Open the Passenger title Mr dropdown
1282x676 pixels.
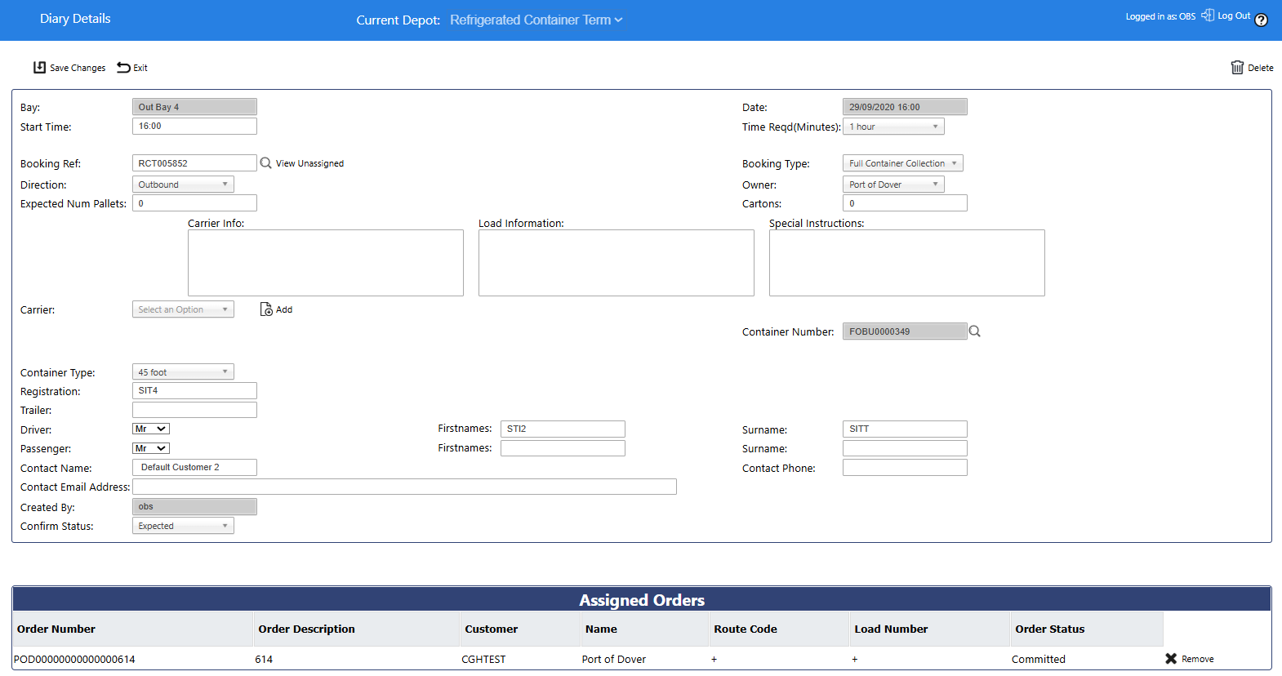coord(151,448)
